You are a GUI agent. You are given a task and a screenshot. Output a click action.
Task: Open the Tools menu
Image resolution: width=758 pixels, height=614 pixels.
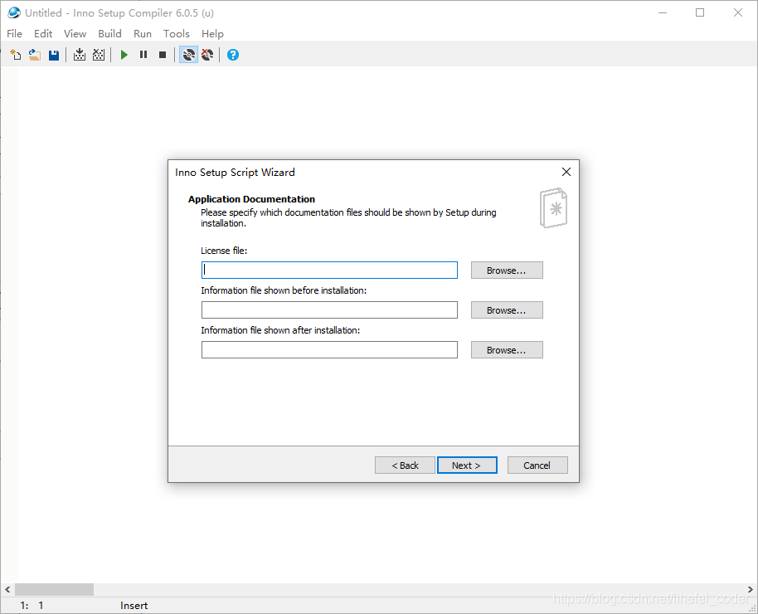click(x=177, y=33)
